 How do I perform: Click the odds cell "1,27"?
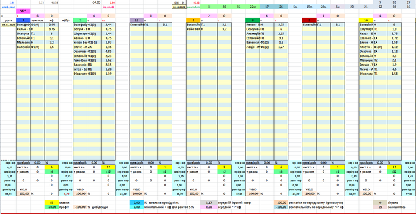point(281,47)
